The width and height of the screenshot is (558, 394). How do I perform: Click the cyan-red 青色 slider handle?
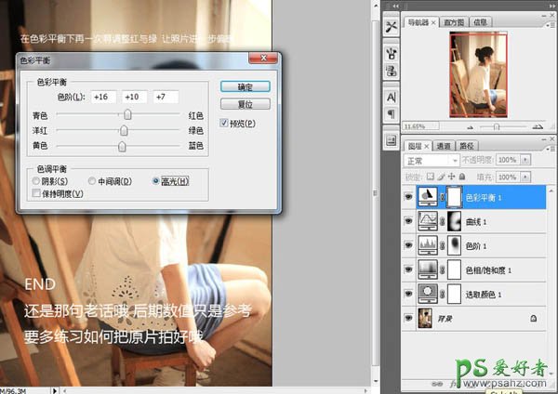click(128, 114)
